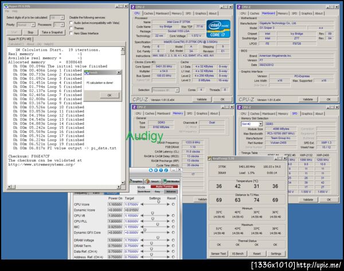Click the red Auto Tuning button
Image resolution: width=344 pixels, height=271 pixels.
click(x=165, y=187)
